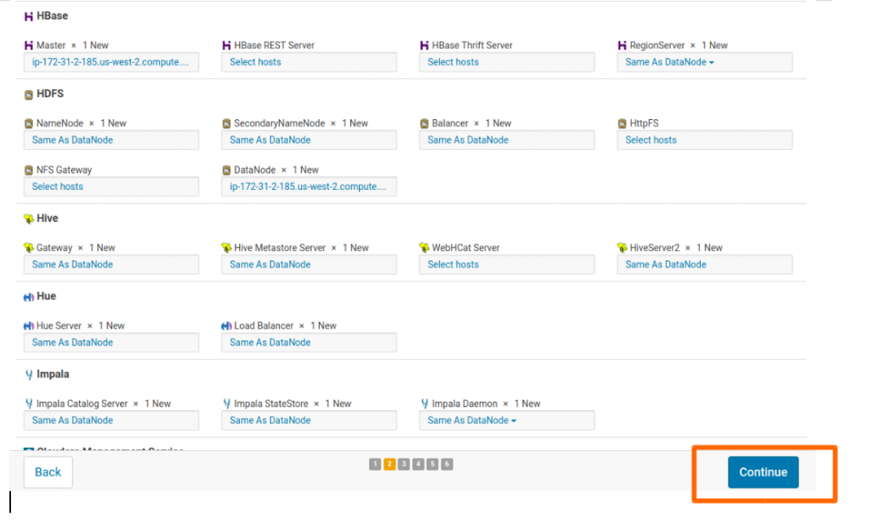The image size is (871, 520).
Task: Open NameNode host selection field
Action: [111, 140]
